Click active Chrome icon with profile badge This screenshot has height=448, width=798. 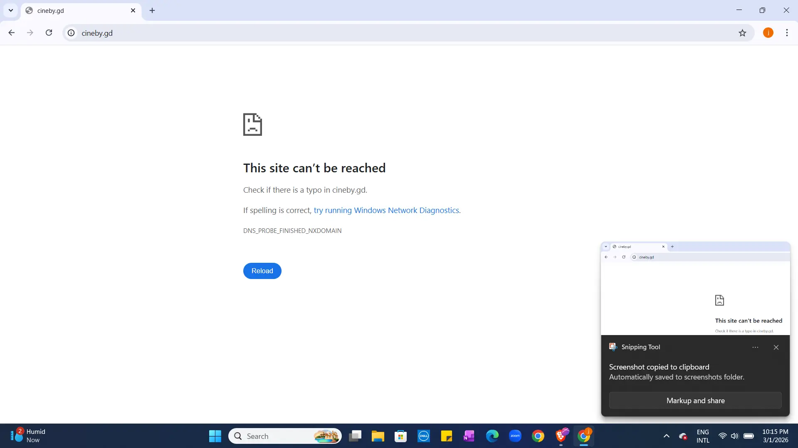584,436
